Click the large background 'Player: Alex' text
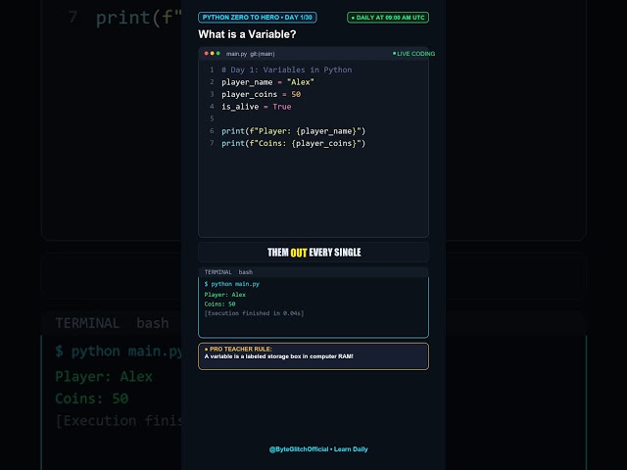Viewport: 627px width, 470px height. [x=104, y=376]
